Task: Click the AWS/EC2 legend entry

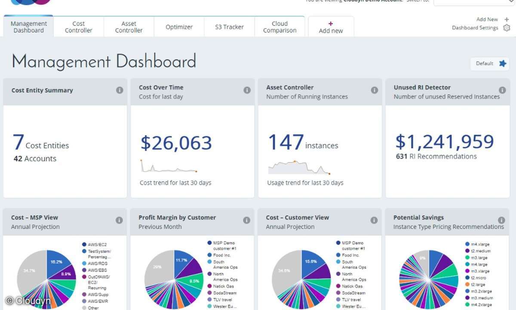Action: click(94, 245)
